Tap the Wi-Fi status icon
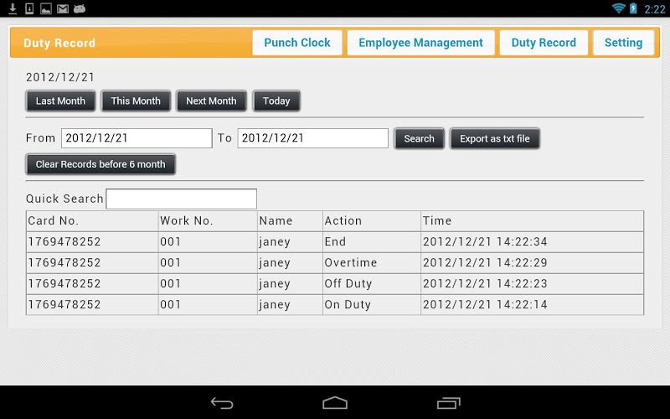 pyautogui.click(x=618, y=8)
